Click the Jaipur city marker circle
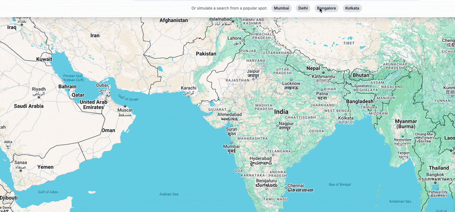 253,79
